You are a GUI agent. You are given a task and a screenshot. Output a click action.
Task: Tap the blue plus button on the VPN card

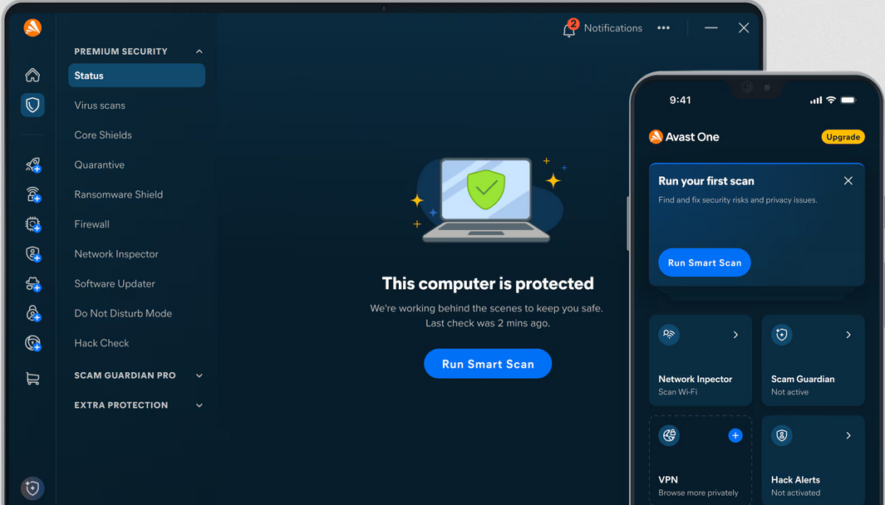735,435
